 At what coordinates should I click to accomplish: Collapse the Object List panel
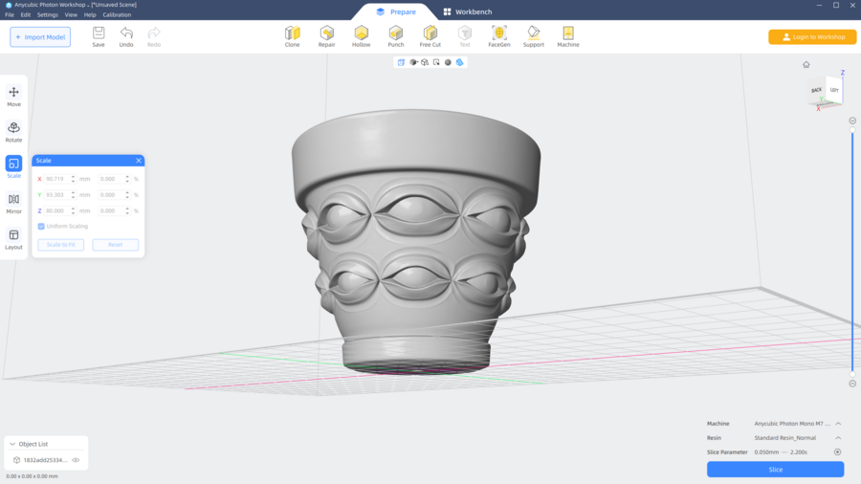coord(11,444)
